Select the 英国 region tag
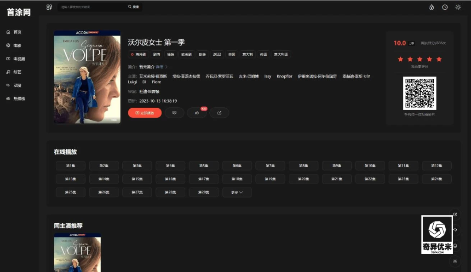Screen dimensions: 471x272 [232, 54]
